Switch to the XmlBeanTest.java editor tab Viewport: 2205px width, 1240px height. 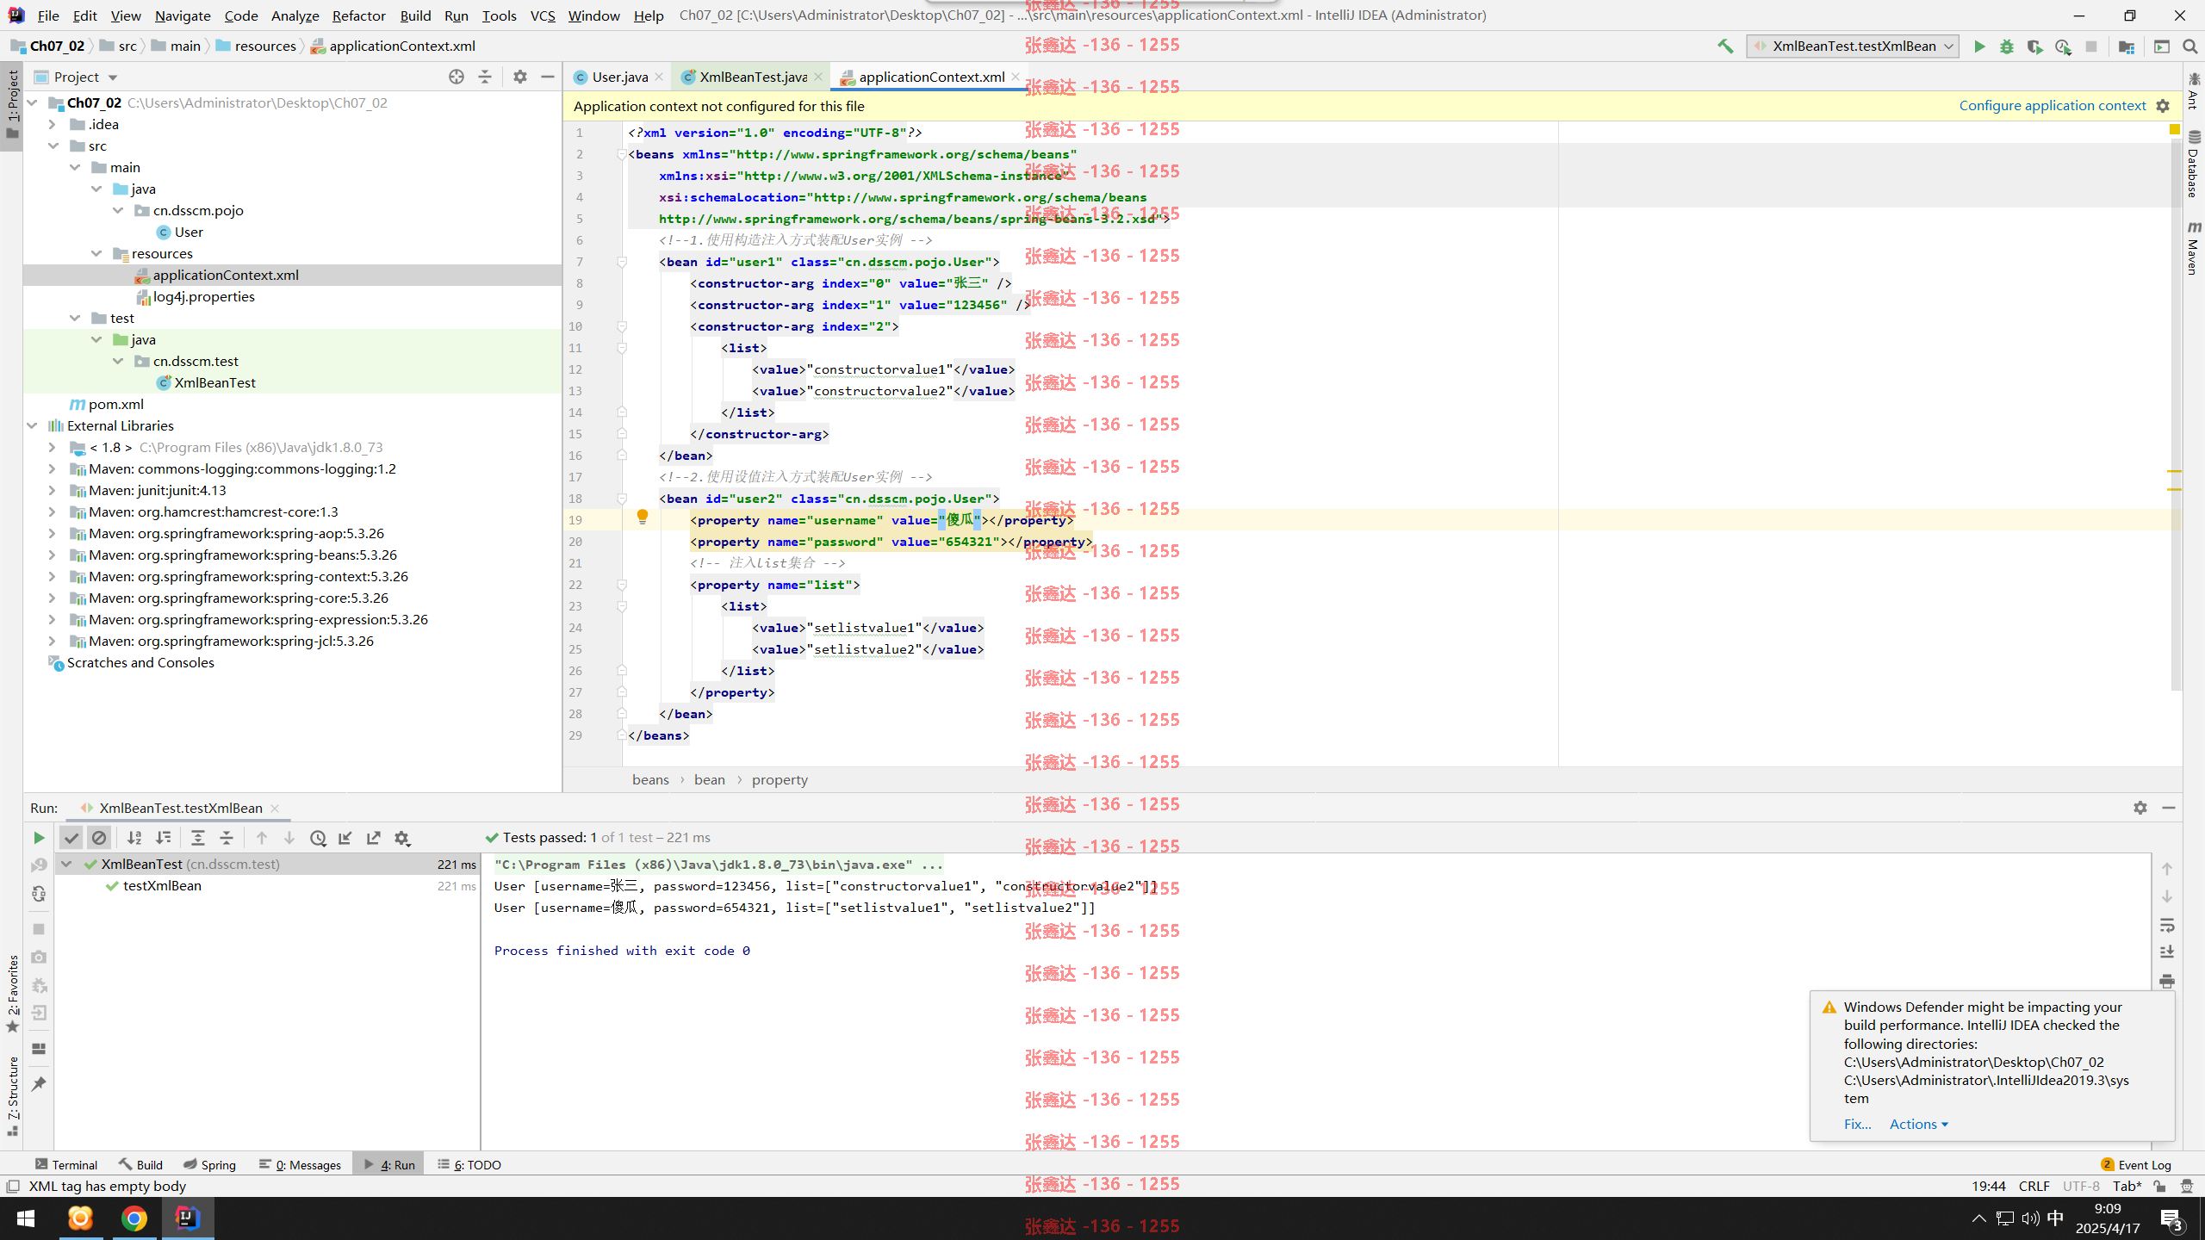(x=752, y=77)
